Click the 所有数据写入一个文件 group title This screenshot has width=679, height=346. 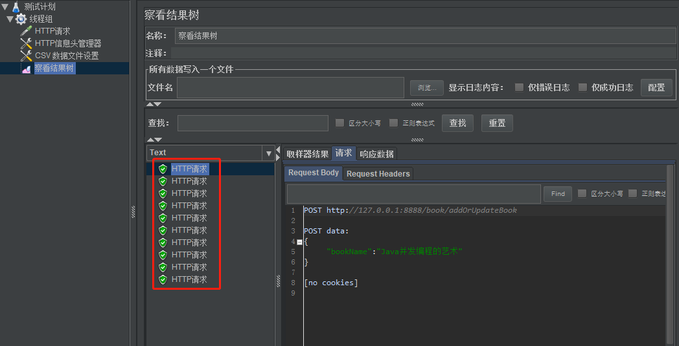point(191,69)
